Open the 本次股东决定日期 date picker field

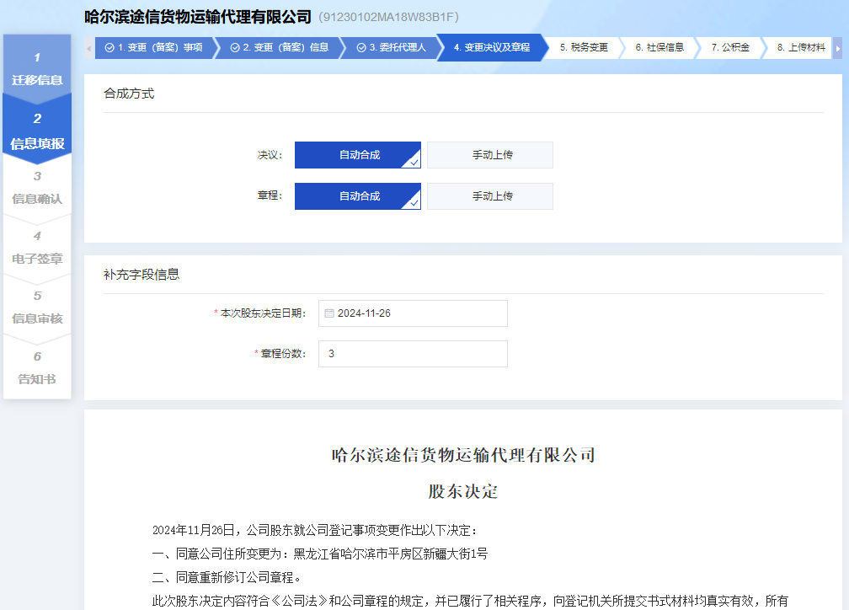tap(413, 313)
